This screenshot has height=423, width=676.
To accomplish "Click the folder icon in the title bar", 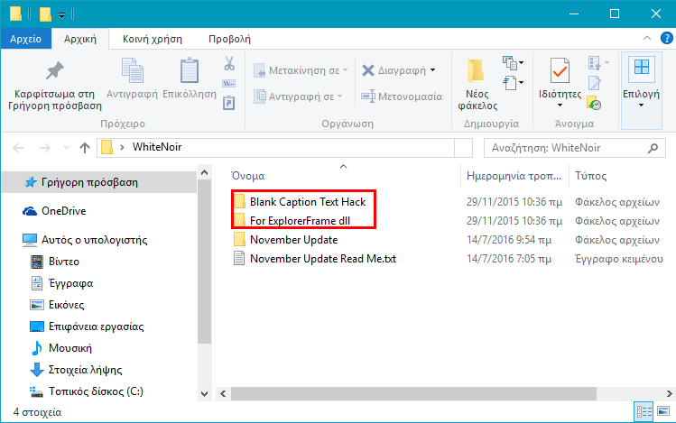I will (x=15, y=14).
